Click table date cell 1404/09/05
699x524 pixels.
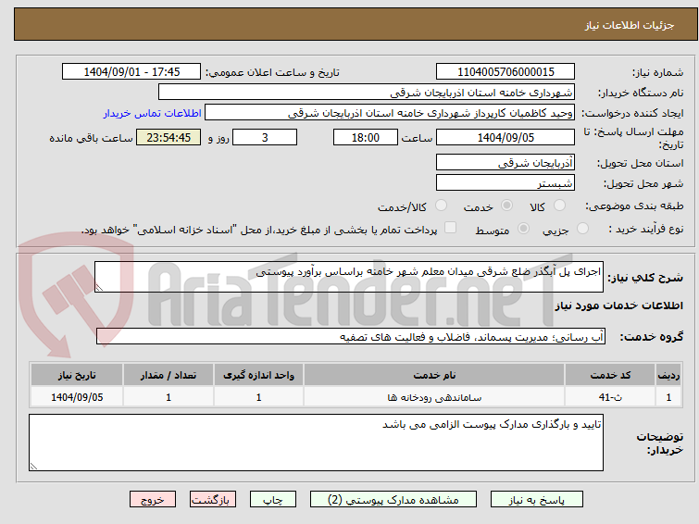click(x=77, y=397)
